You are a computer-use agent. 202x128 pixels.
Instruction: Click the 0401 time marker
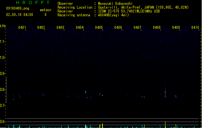pyautogui.click(x=22, y=28)
